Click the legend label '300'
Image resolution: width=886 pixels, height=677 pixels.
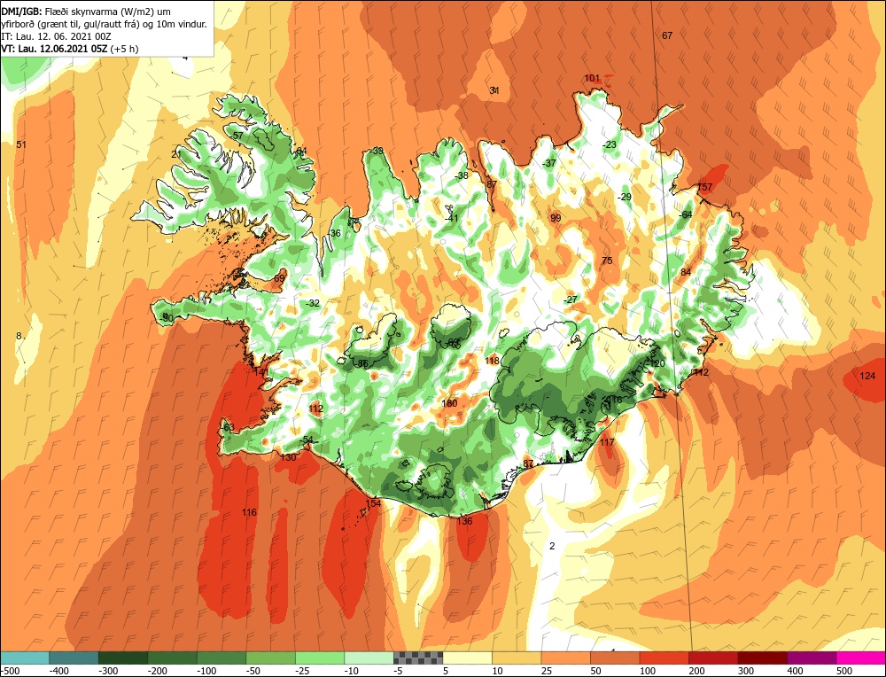click(x=746, y=671)
